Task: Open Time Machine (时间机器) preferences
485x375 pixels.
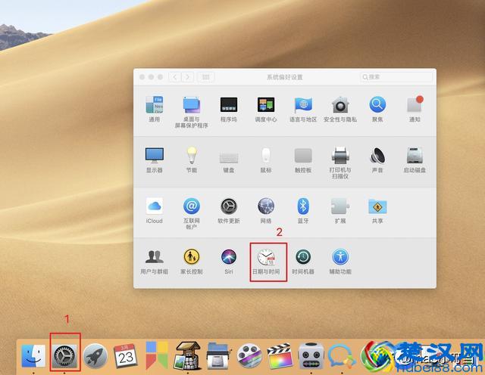Action: pos(303,262)
